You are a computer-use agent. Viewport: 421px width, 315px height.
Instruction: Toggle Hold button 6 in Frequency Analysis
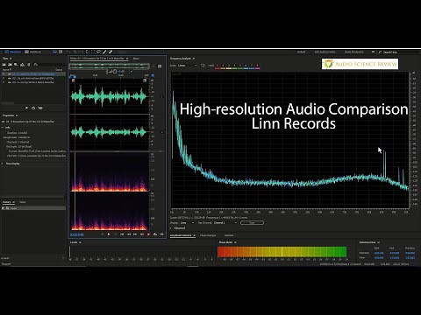(x=246, y=66)
